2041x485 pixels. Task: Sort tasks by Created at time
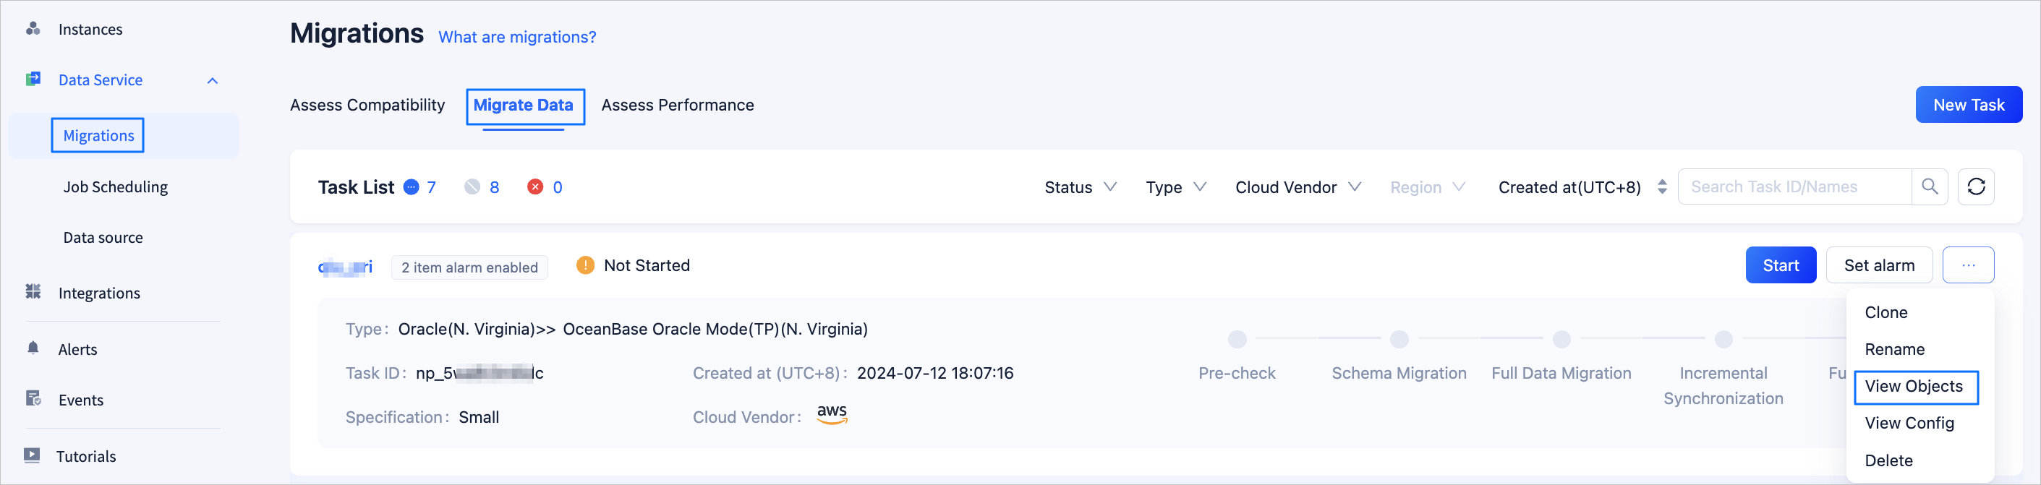1661,187
